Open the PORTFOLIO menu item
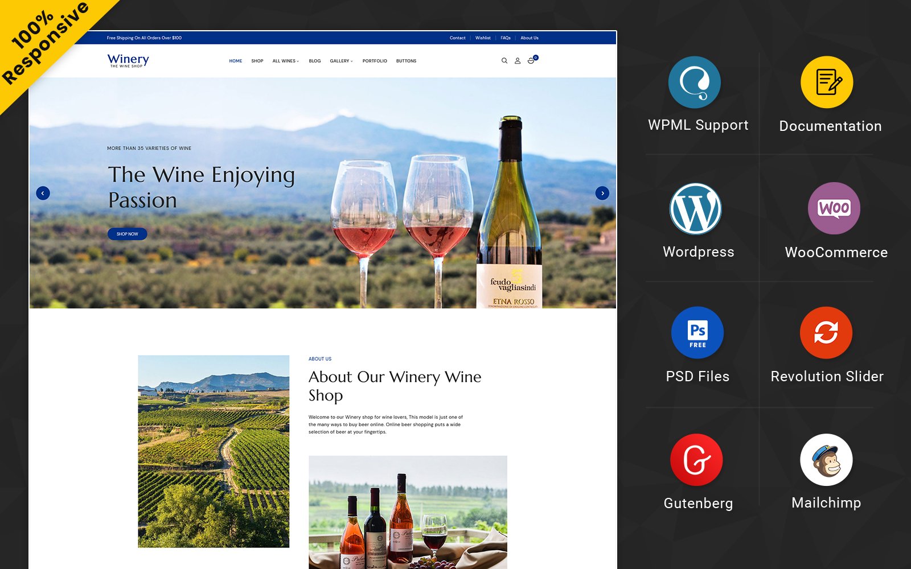This screenshot has width=911, height=569. (375, 61)
